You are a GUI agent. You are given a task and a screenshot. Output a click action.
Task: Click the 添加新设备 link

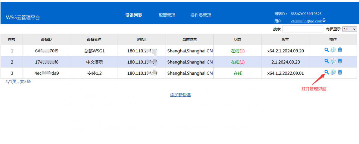tap(180, 95)
